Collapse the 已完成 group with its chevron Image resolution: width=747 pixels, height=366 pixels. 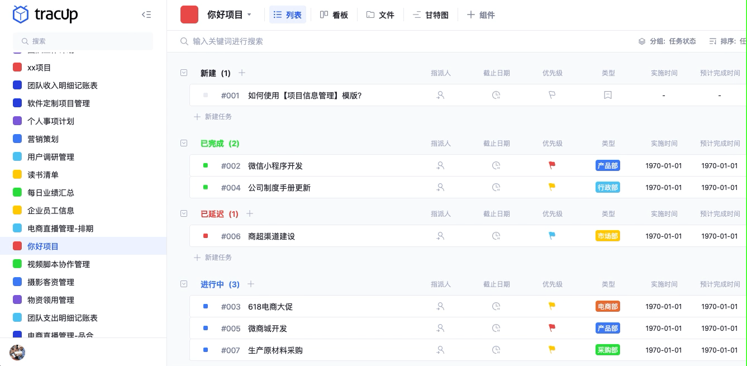tap(184, 143)
